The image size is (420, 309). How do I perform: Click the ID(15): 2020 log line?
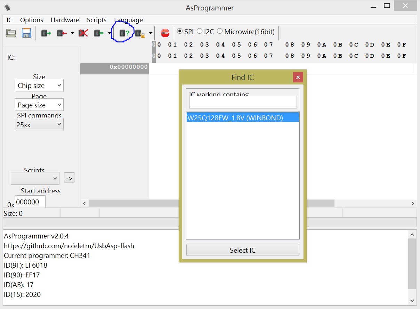[22, 294]
